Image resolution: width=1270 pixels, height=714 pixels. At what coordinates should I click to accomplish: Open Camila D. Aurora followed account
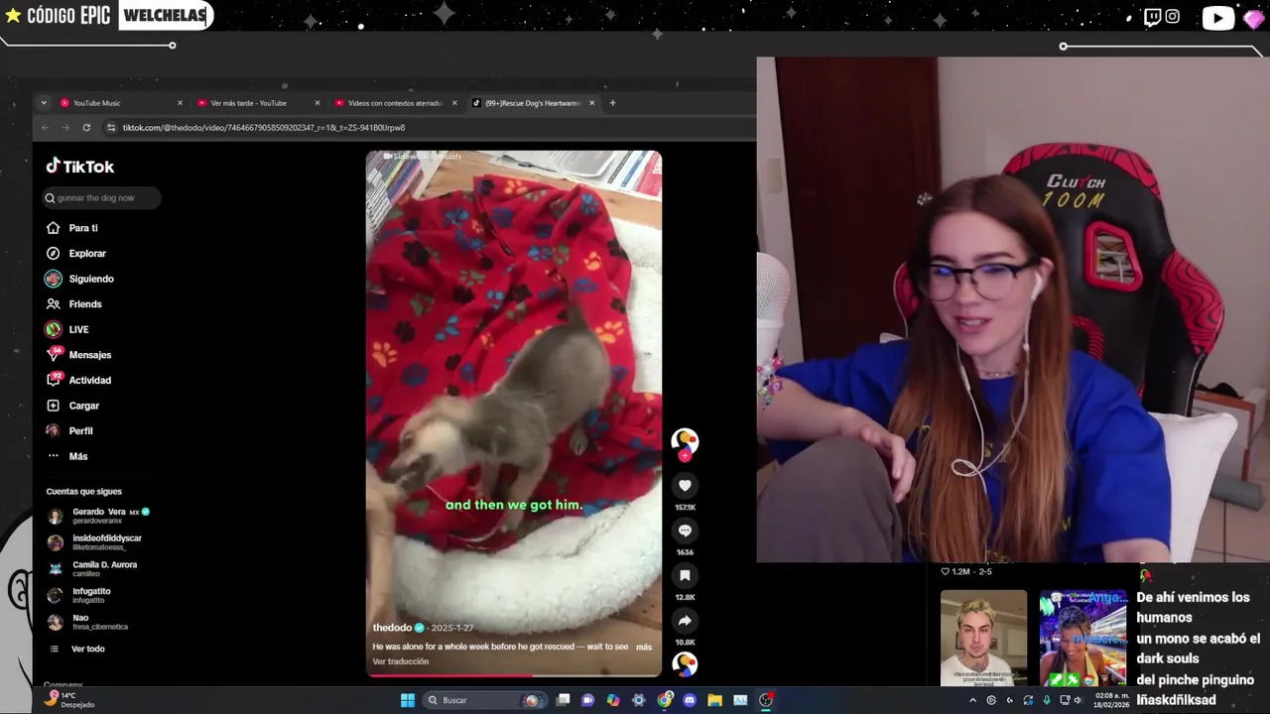coord(92,568)
